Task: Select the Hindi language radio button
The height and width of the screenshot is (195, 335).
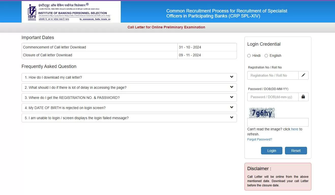Action: tap(249, 56)
